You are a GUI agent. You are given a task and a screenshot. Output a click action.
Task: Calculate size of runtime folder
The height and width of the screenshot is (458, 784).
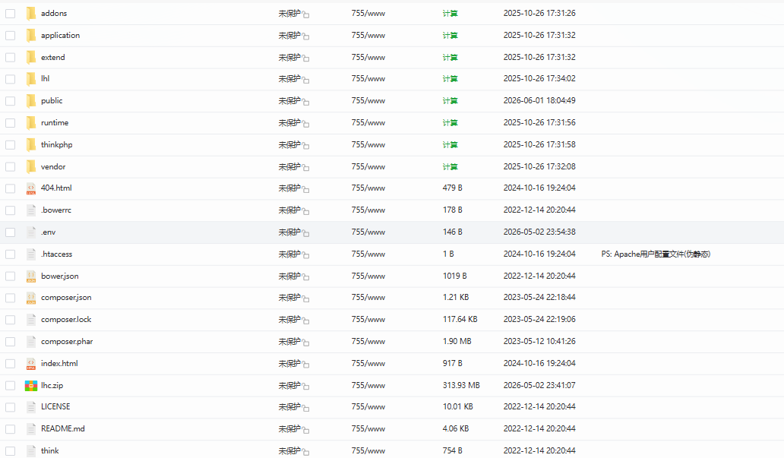click(x=450, y=123)
